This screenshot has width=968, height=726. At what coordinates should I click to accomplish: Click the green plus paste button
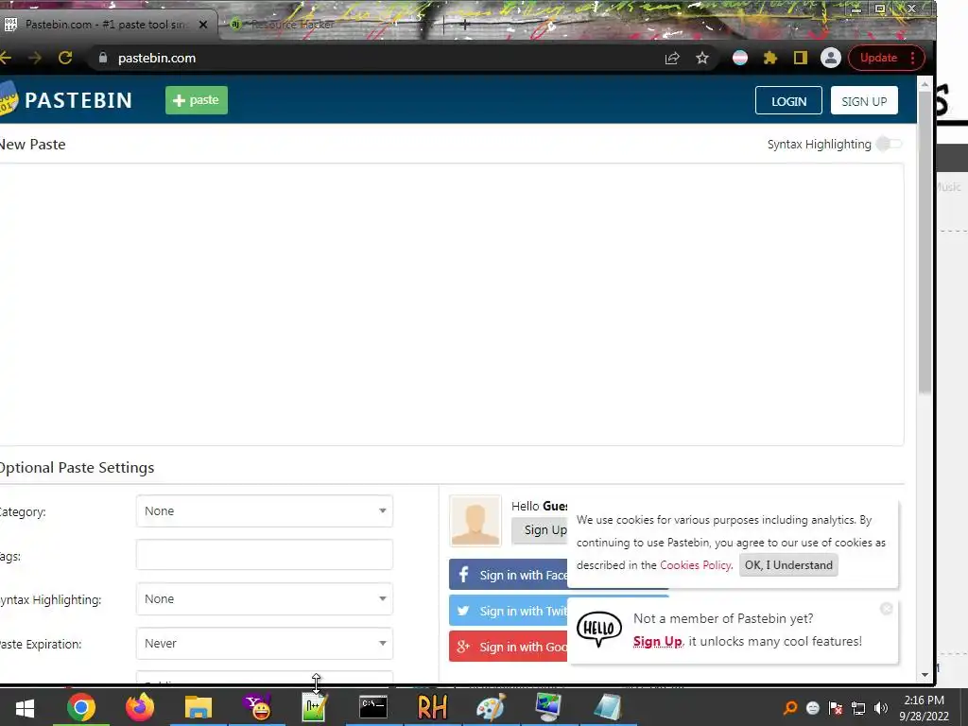pos(197,100)
